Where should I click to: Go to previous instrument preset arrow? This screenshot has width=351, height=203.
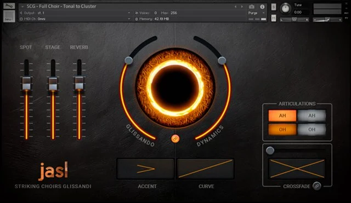click(235, 7)
